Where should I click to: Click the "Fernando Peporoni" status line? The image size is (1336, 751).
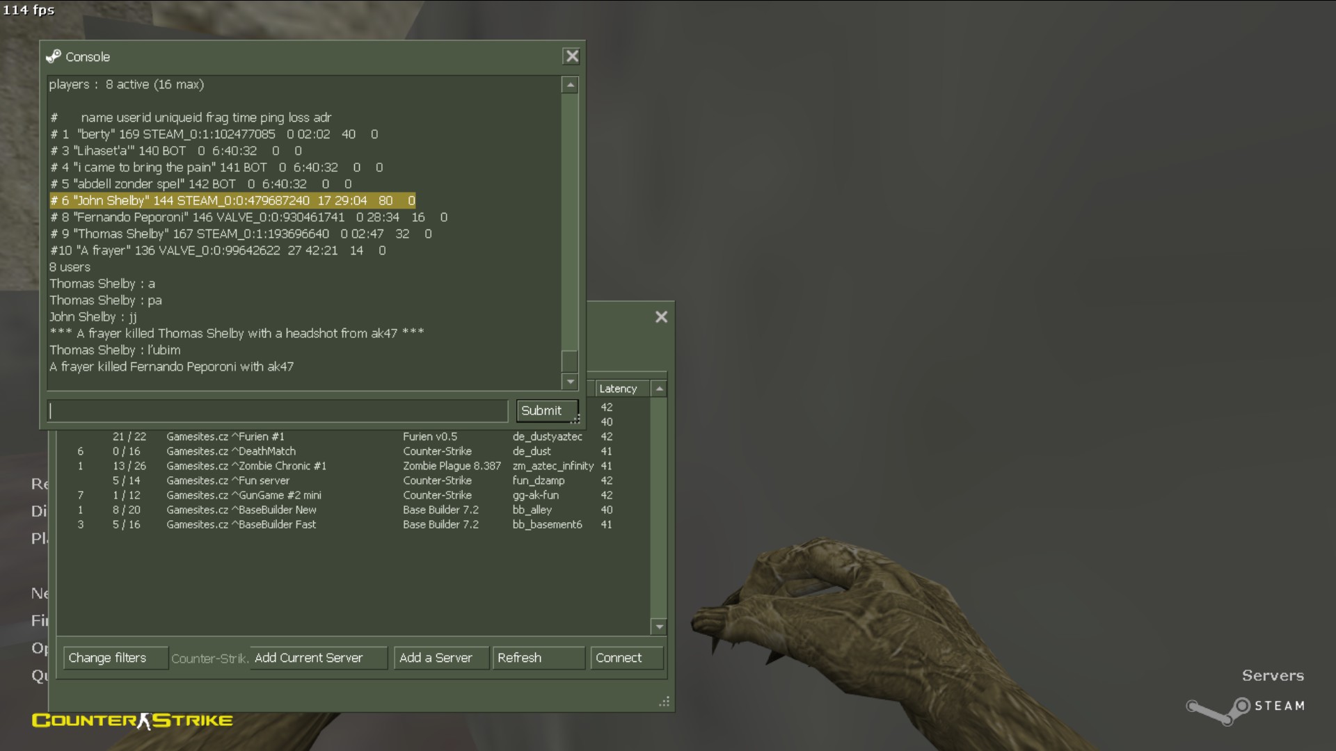pos(248,217)
